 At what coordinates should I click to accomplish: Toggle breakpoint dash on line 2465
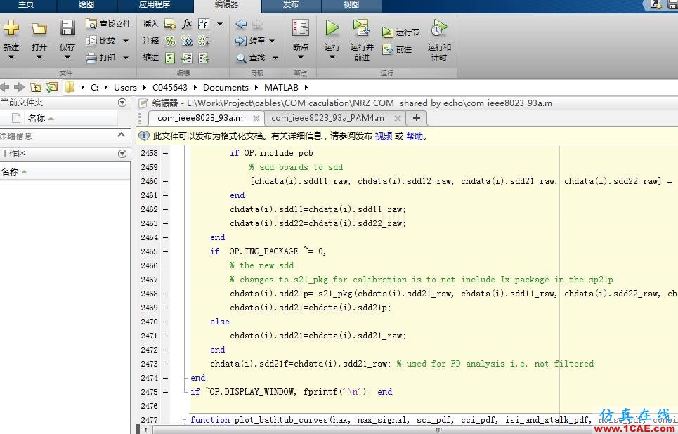coord(166,251)
